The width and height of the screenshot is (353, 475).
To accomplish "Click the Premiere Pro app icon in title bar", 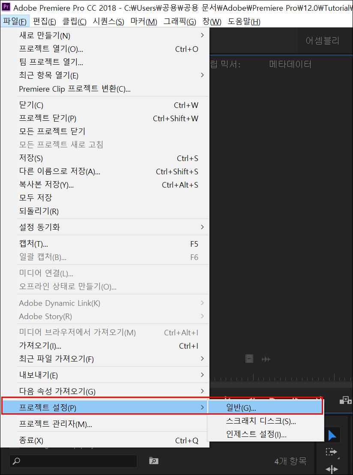I will tap(6, 7).
